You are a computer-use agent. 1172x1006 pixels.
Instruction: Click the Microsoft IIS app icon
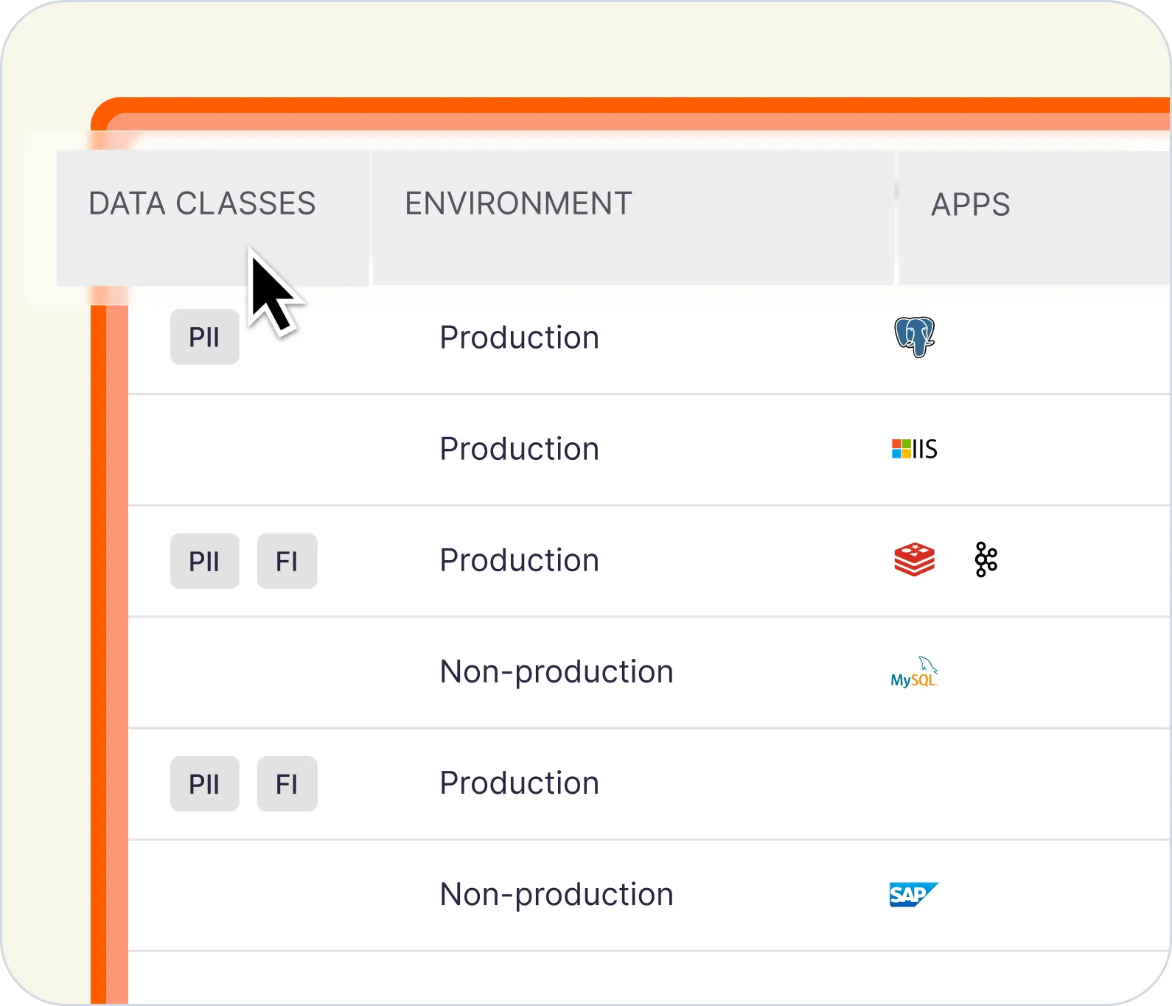(914, 449)
